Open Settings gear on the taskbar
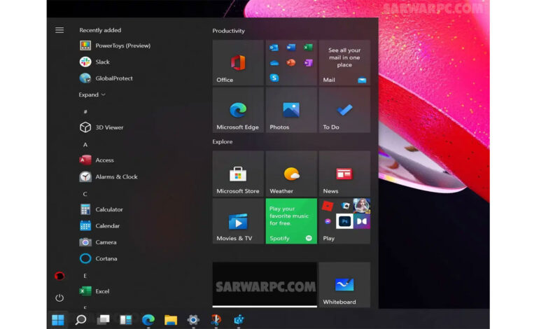This screenshot has height=329, width=546. 193,320
